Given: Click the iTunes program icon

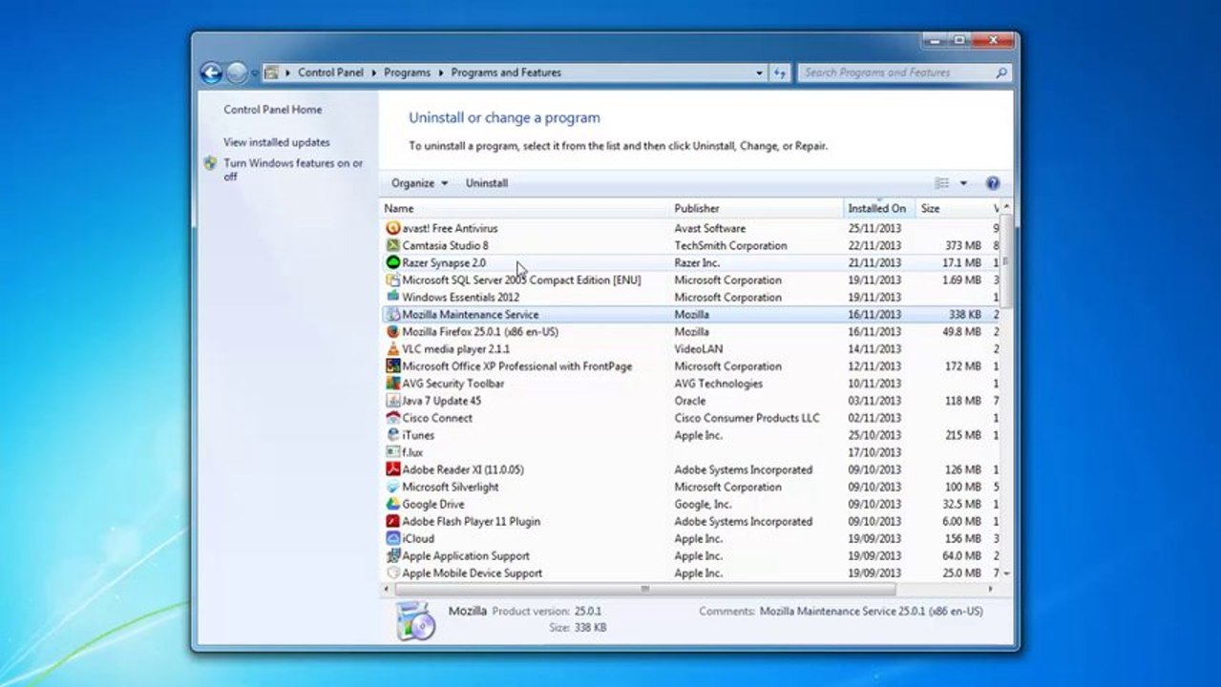Looking at the screenshot, I should point(392,435).
